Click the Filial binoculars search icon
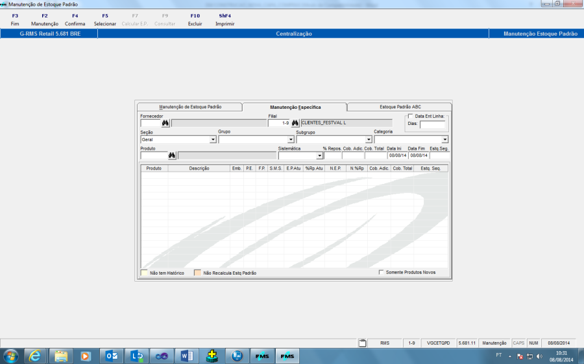The height and width of the screenshot is (364, 584). [295, 122]
